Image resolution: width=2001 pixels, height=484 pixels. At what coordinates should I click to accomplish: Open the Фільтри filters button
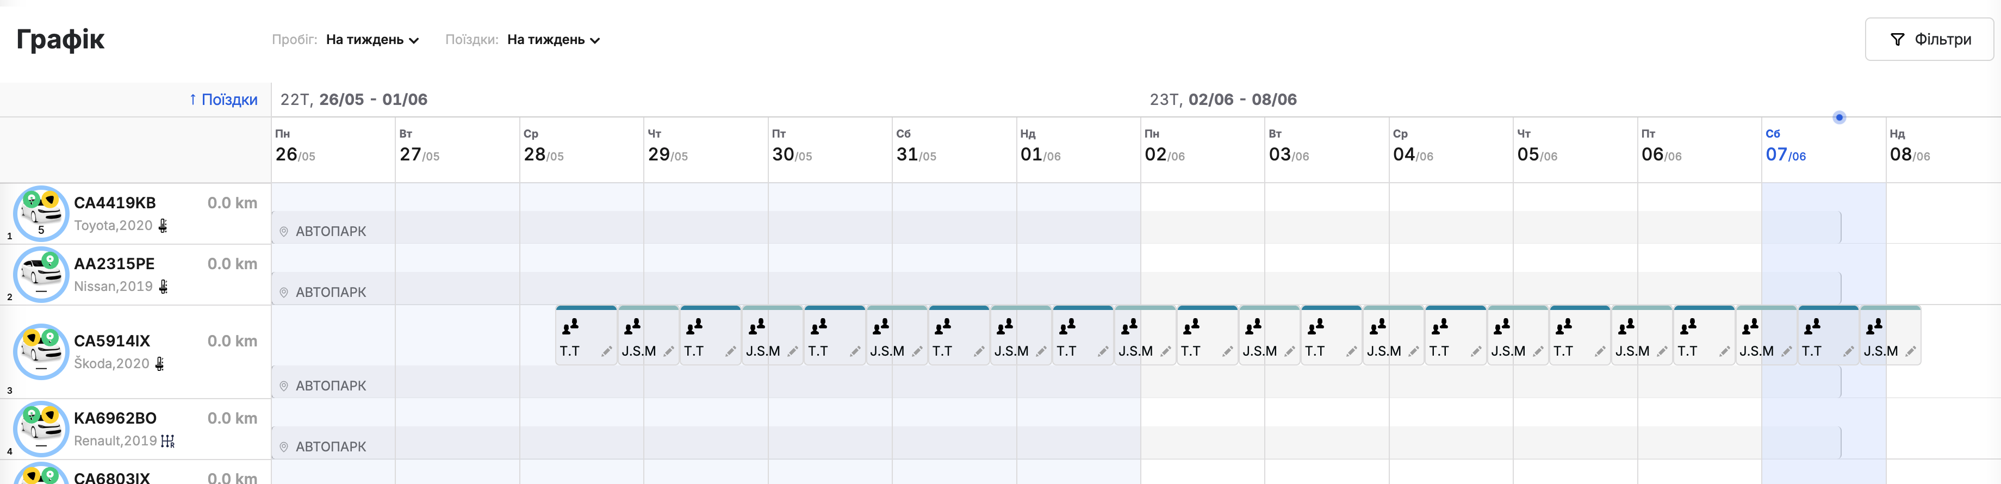(1930, 40)
